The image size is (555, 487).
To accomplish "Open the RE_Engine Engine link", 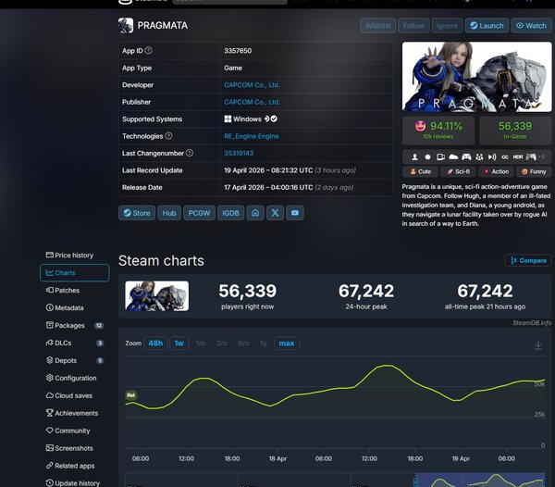I will [x=252, y=136].
